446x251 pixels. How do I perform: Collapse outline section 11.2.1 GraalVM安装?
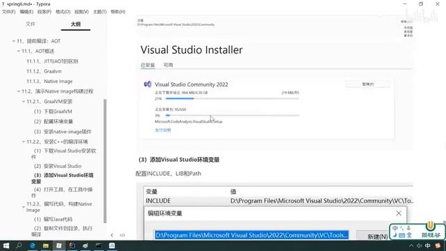point(23,101)
